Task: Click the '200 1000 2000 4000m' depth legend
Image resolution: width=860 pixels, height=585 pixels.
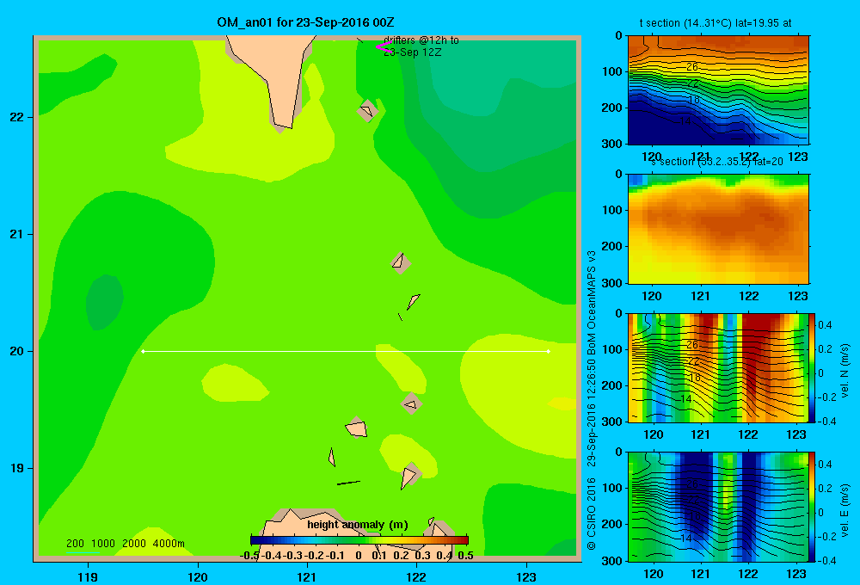Action: coord(125,544)
